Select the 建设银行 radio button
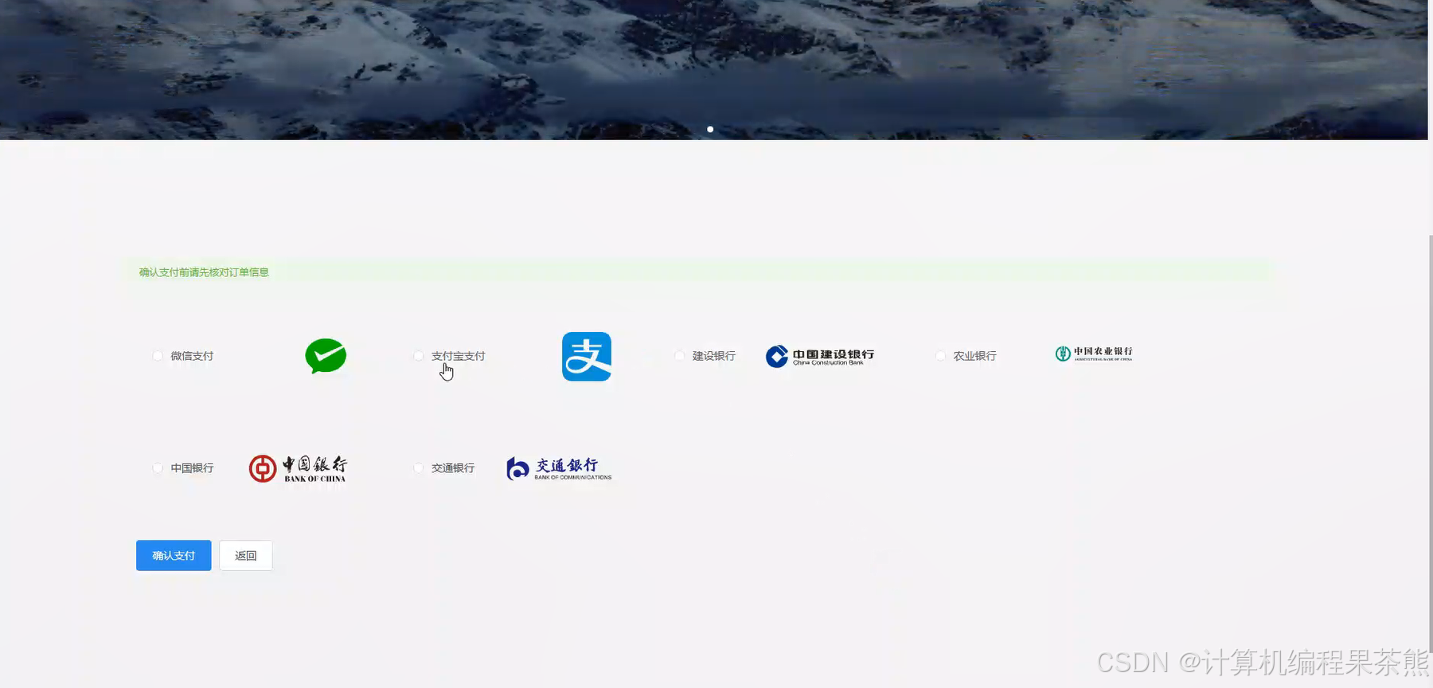1433x688 pixels. [x=679, y=356]
